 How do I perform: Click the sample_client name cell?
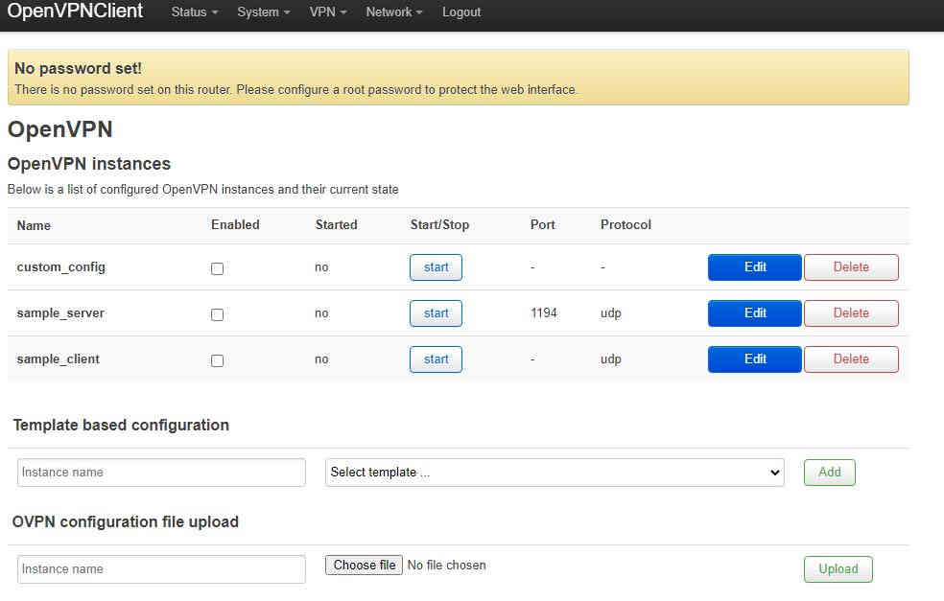point(58,359)
